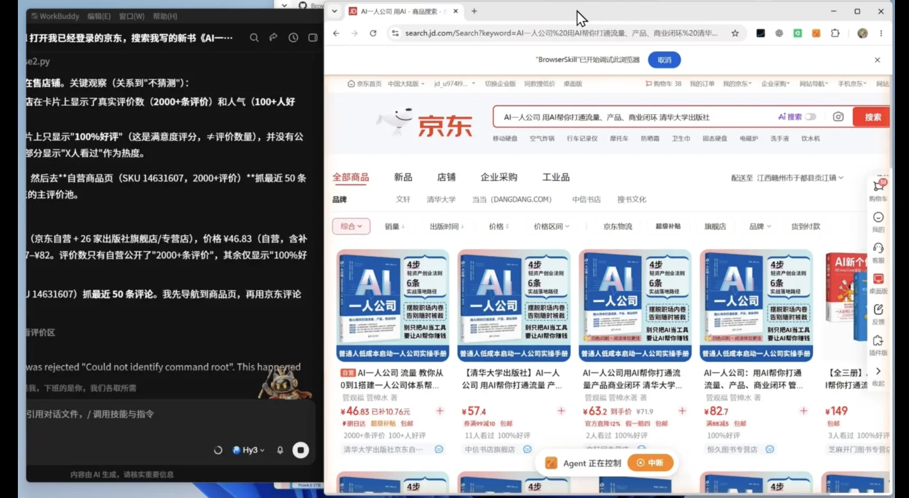Open a new tab with the plus button
This screenshot has height=498, width=909.
coord(474,11)
